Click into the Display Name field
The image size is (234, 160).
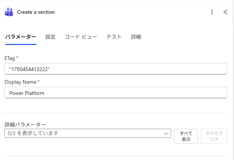tap(116, 93)
